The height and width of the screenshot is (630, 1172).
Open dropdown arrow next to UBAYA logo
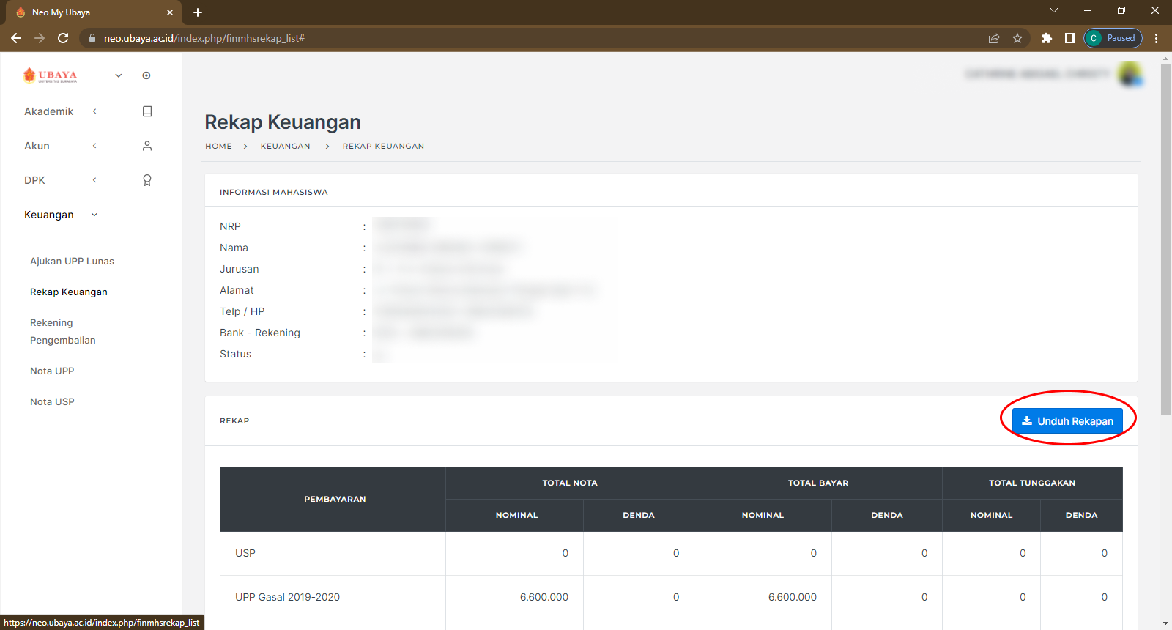119,75
